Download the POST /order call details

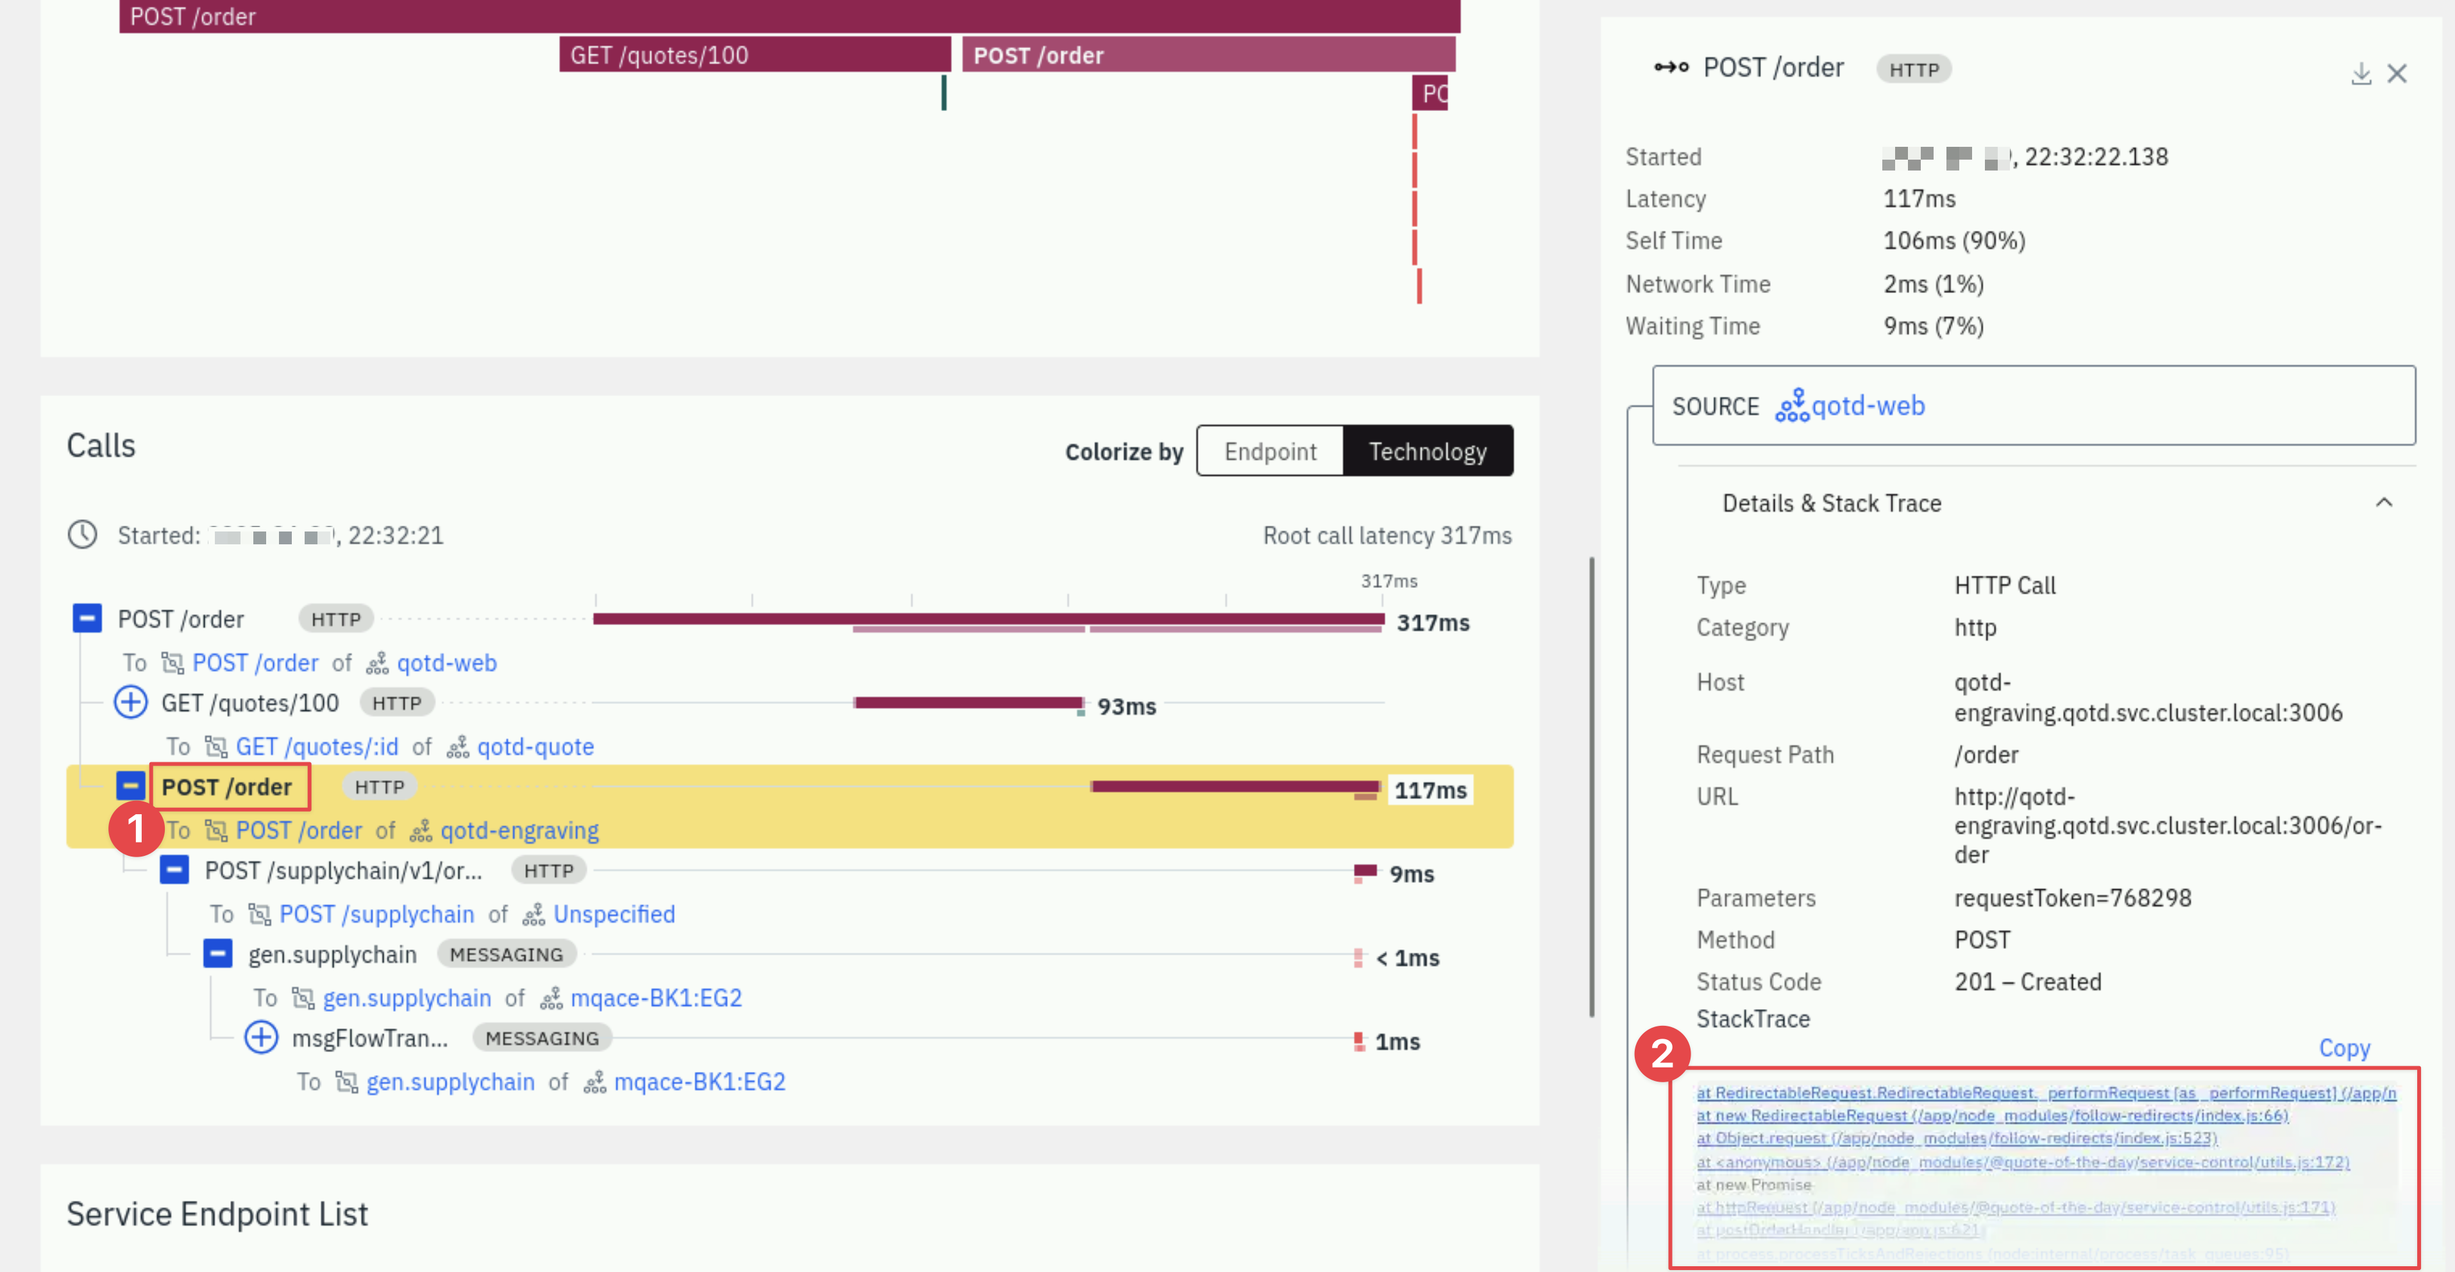(2361, 73)
